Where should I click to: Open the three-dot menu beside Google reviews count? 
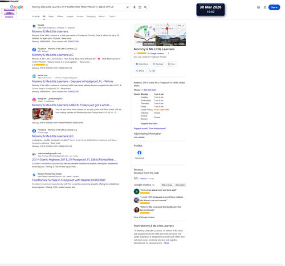click(x=168, y=54)
